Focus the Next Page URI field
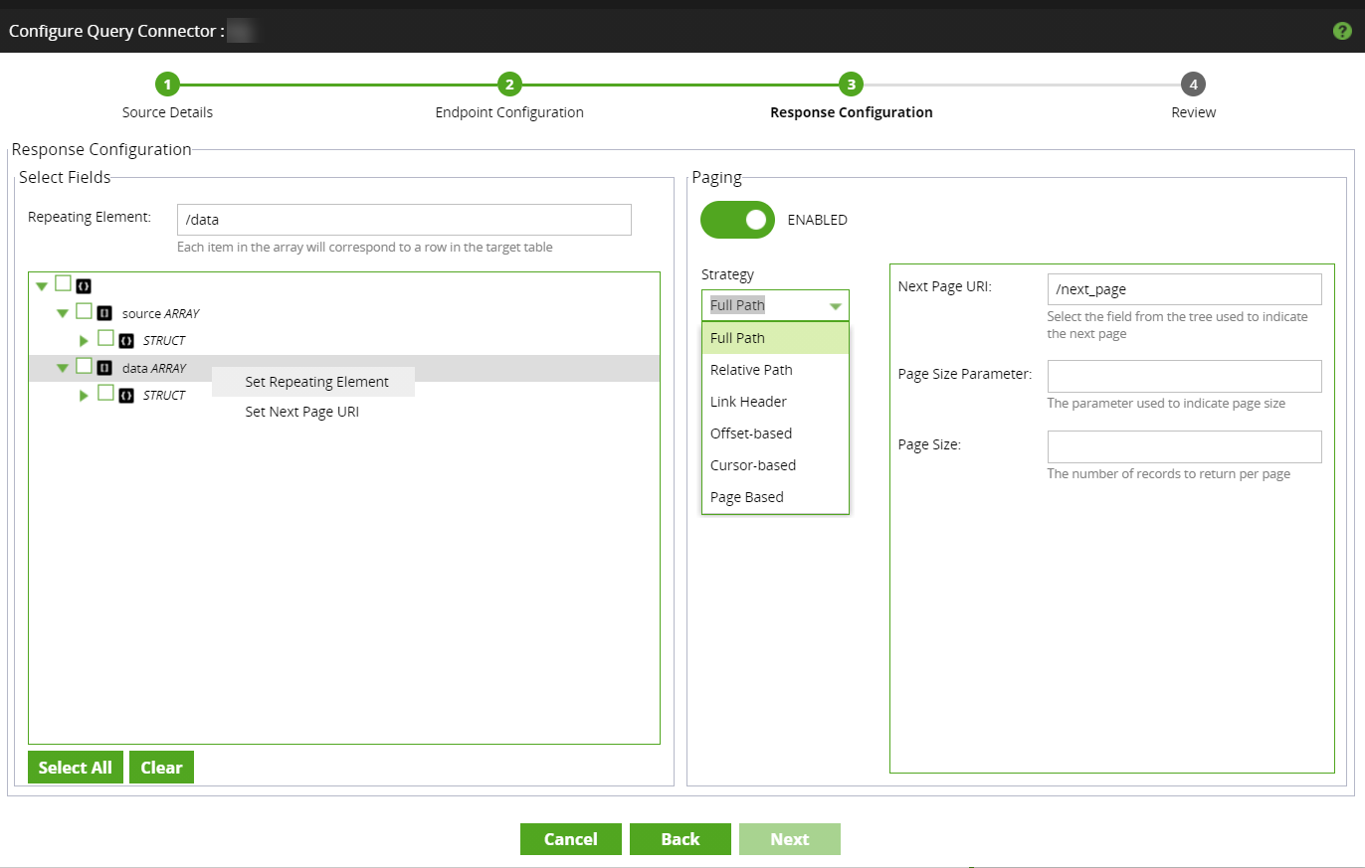 pos(1184,289)
